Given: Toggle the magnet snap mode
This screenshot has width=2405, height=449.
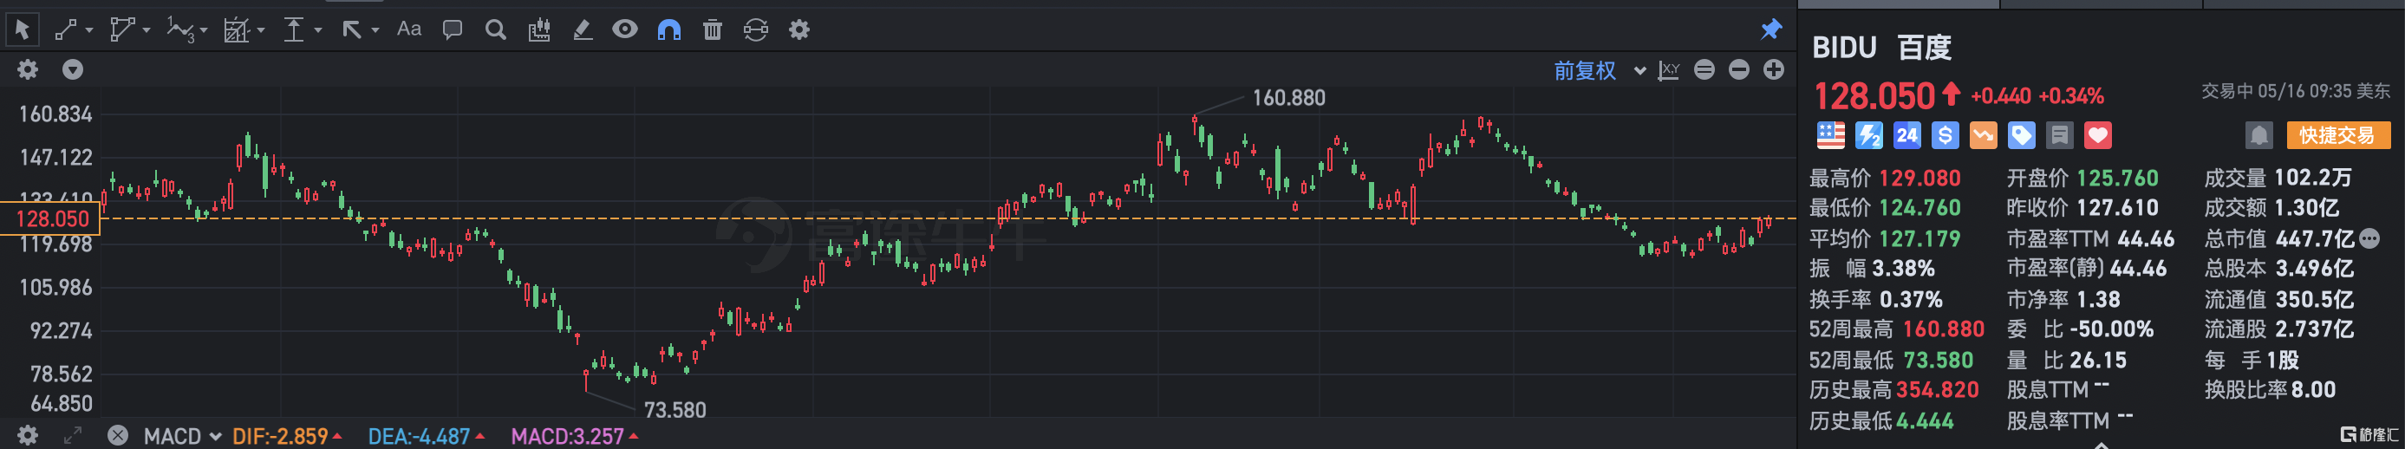Looking at the screenshot, I should point(668,29).
